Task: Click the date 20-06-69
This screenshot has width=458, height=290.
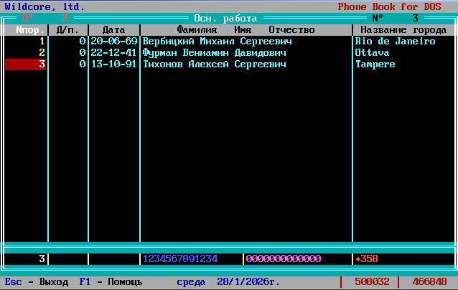Action: (x=113, y=42)
